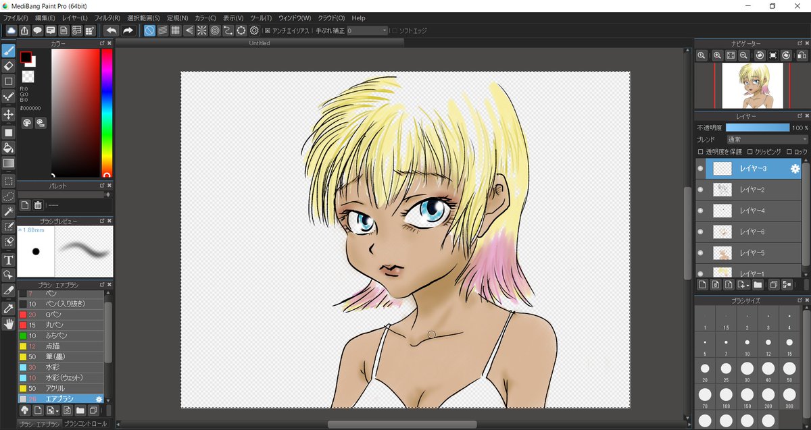Open the レイヤー(L) menu
The width and height of the screenshot is (811, 430).
click(x=74, y=18)
